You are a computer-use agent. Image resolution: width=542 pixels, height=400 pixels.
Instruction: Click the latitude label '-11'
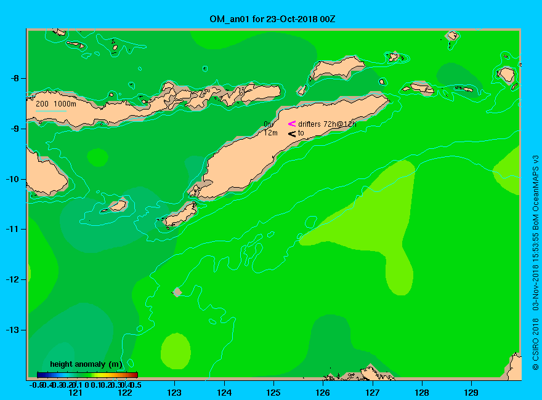pyautogui.click(x=13, y=229)
